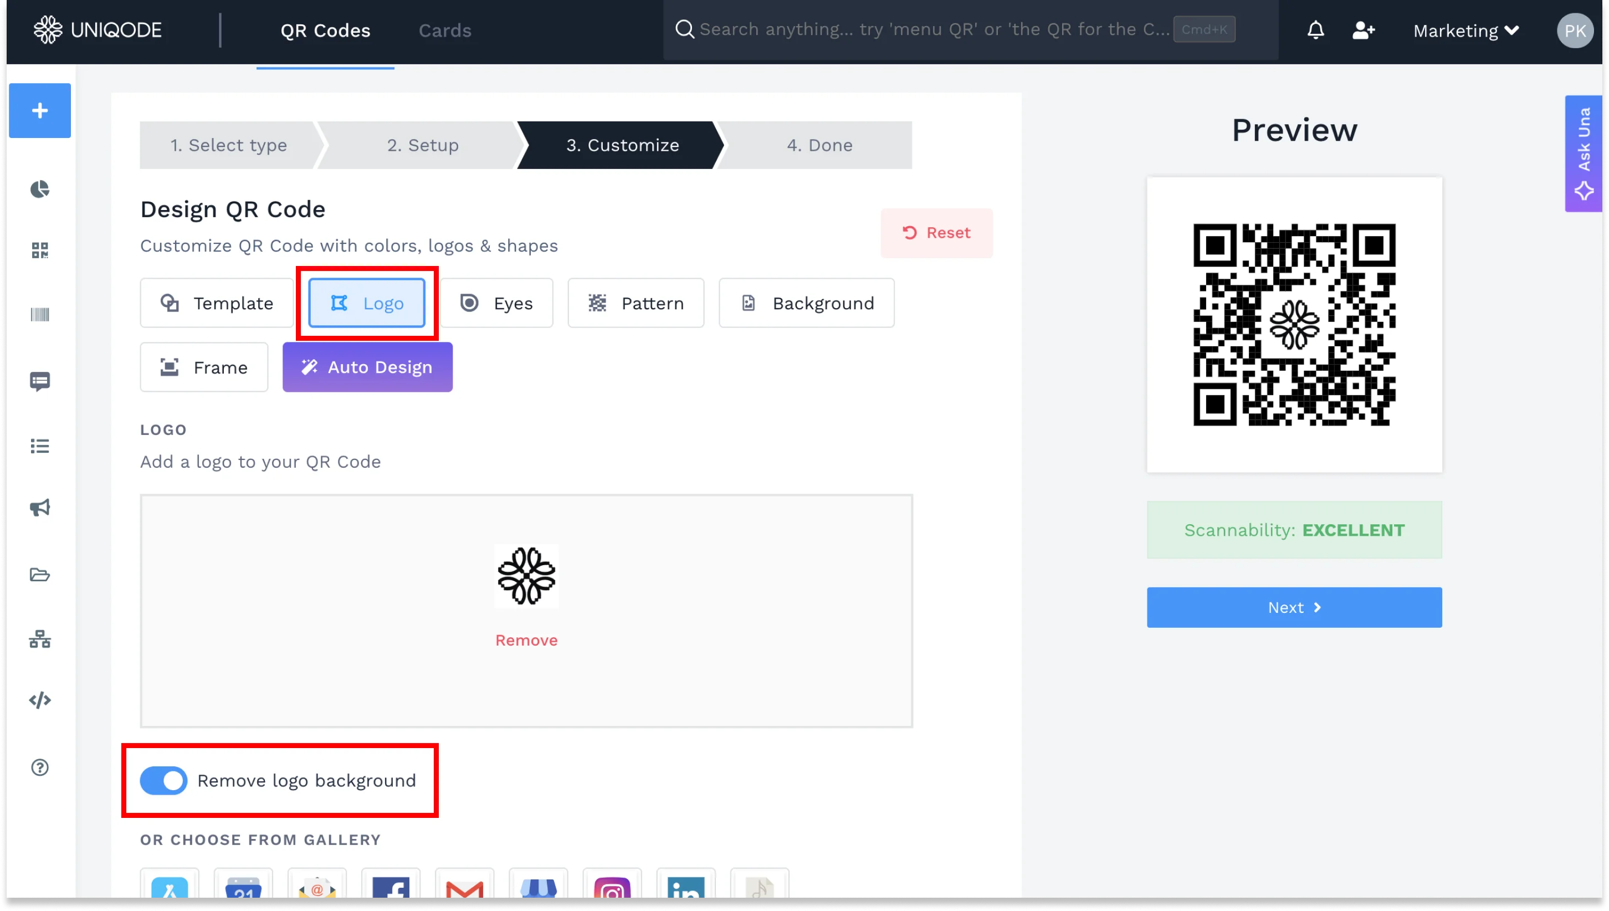Screen dimensions: 1609x911
Task: Open the bulleted list sidebar icon
Action: coord(40,446)
